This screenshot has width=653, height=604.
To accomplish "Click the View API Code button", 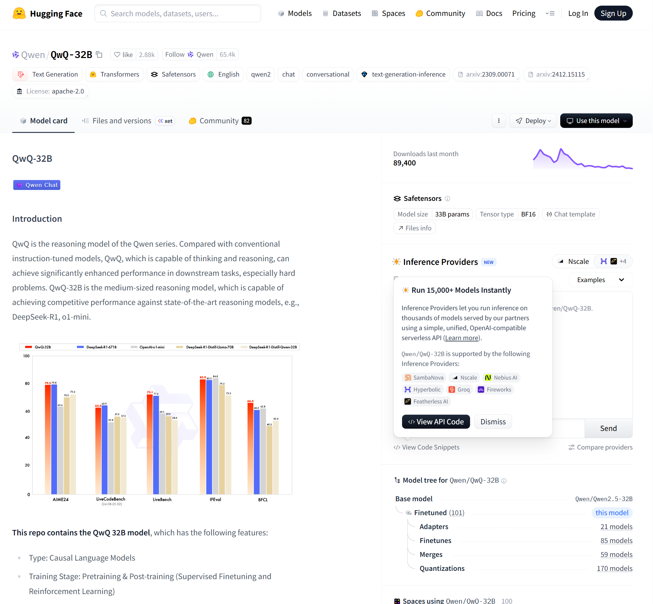I will (x=436, y=422).
